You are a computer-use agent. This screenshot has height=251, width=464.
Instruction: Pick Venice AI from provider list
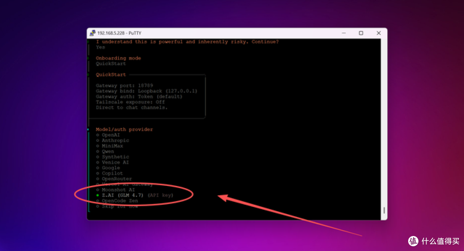(113, 162)
